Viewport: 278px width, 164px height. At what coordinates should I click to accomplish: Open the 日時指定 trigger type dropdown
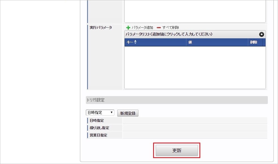[100, 112]
